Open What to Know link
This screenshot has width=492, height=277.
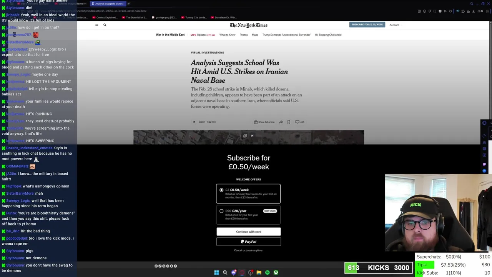[227, 35]
